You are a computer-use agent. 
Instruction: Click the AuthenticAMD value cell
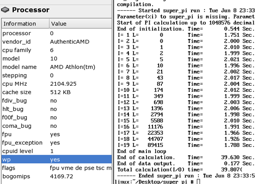click(x=70, y=42)
